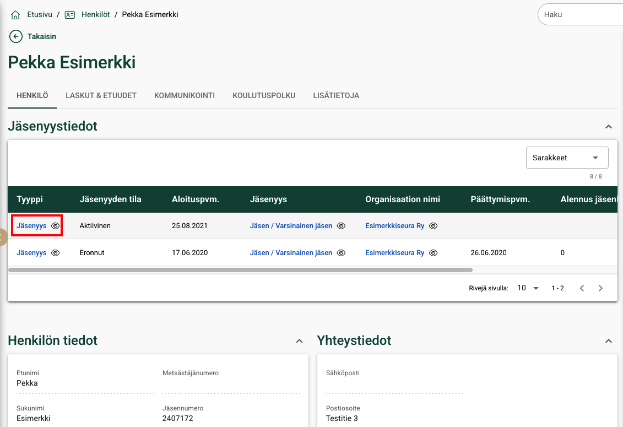The width and height of the screenshot is (623, 427).
Task: Click the Organisaation nimi column header
Action: tap(403, 199)
